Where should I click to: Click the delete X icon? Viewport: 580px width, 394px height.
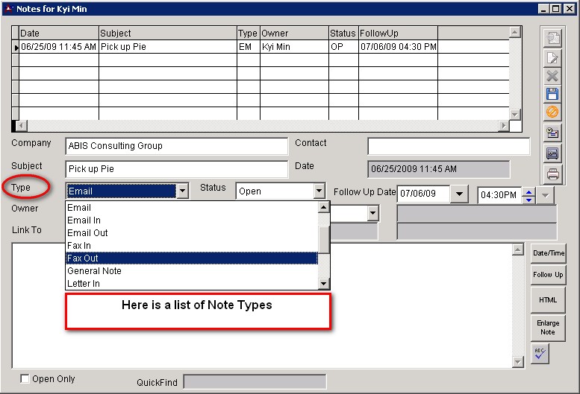coord(552,75)
